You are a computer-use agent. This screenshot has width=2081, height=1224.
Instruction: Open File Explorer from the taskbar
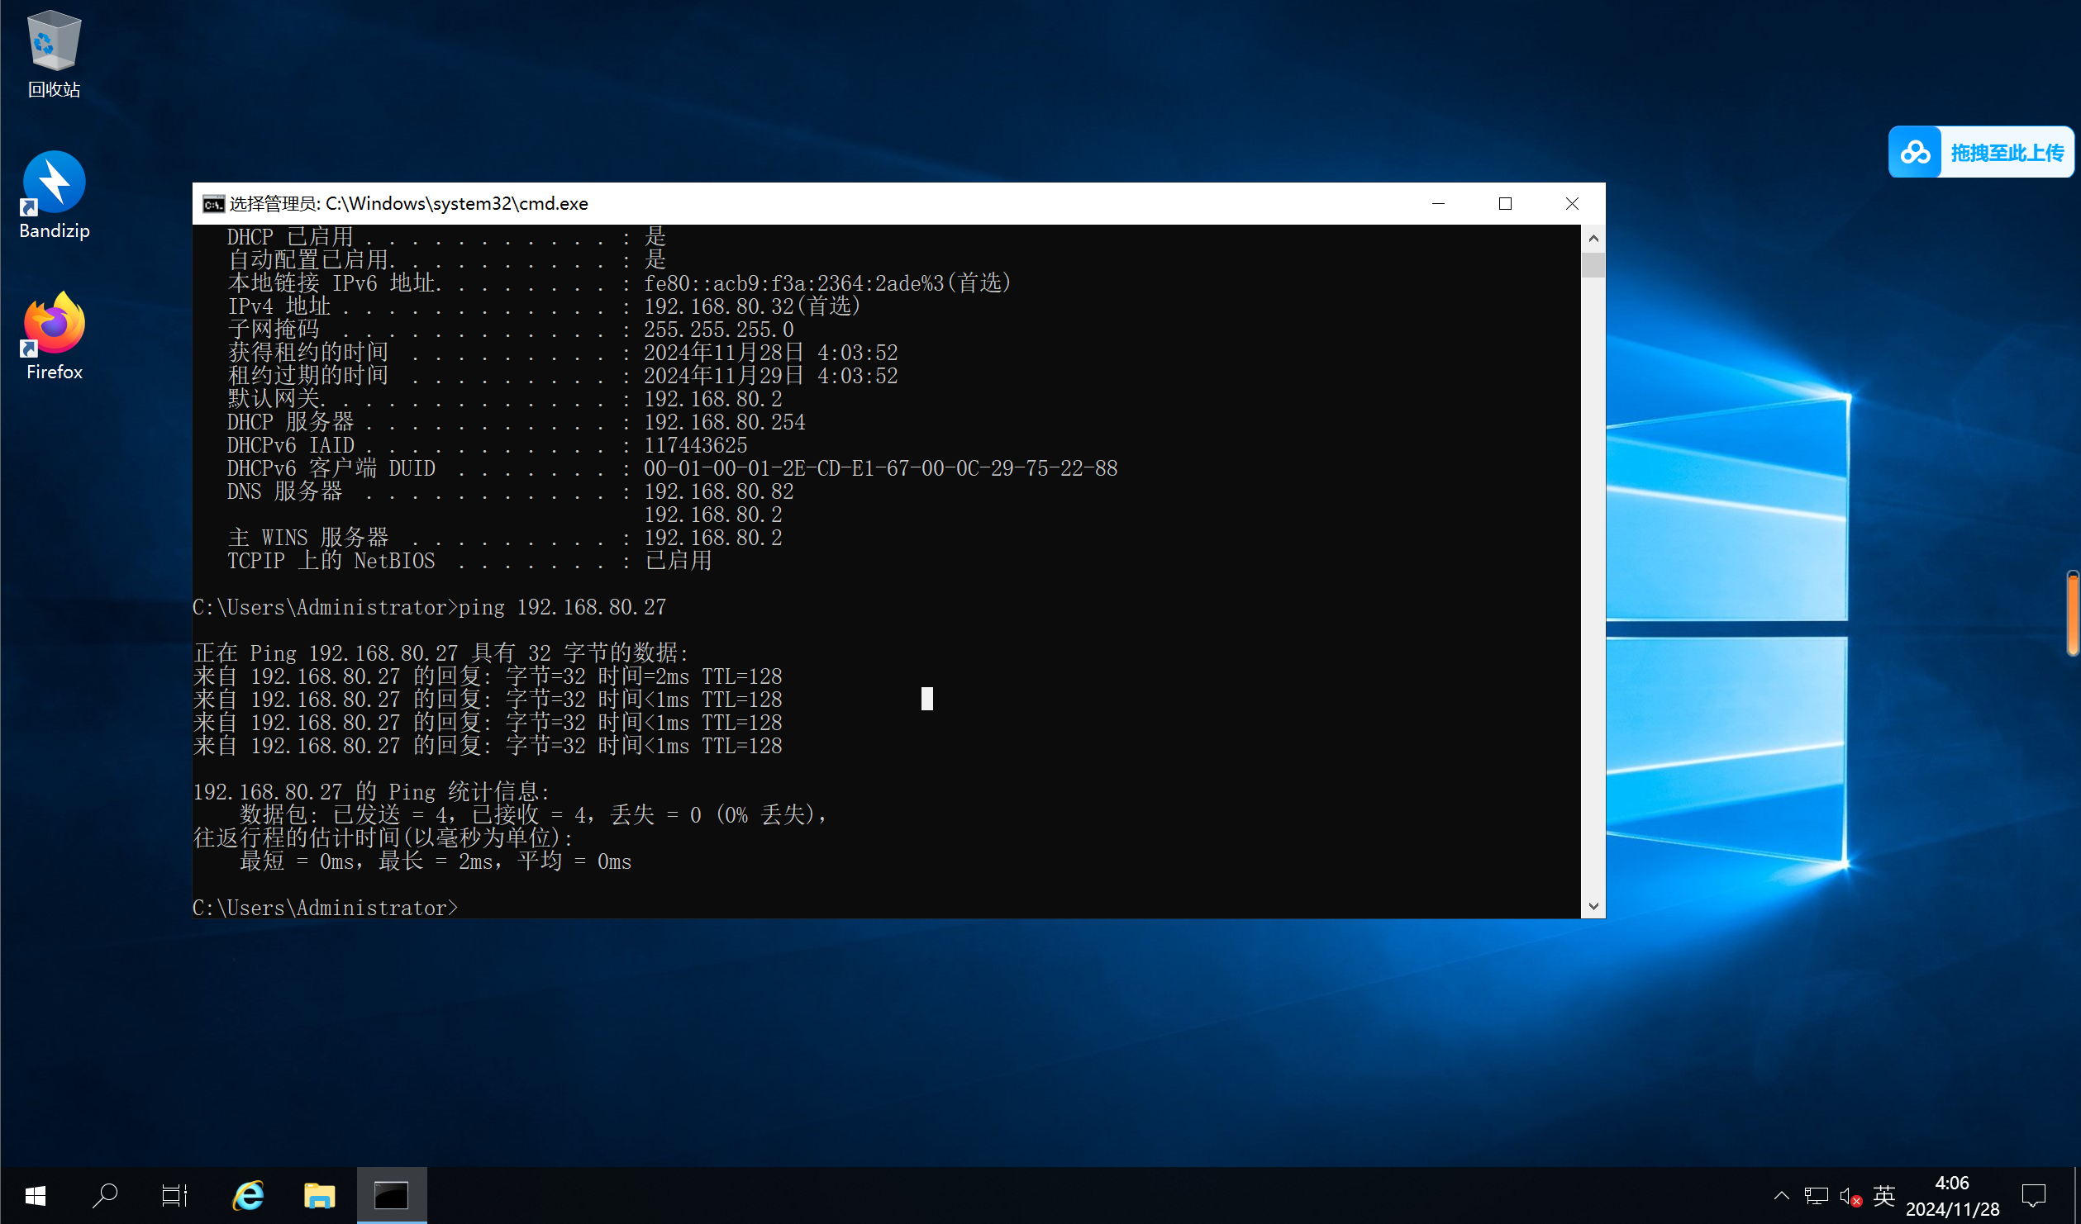(x=319, y=1195)
